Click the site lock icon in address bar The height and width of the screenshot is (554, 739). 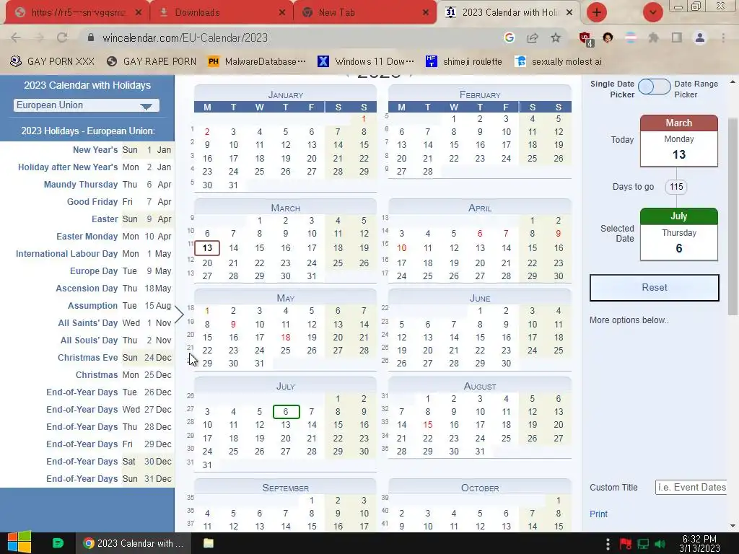tap(91, 38)
